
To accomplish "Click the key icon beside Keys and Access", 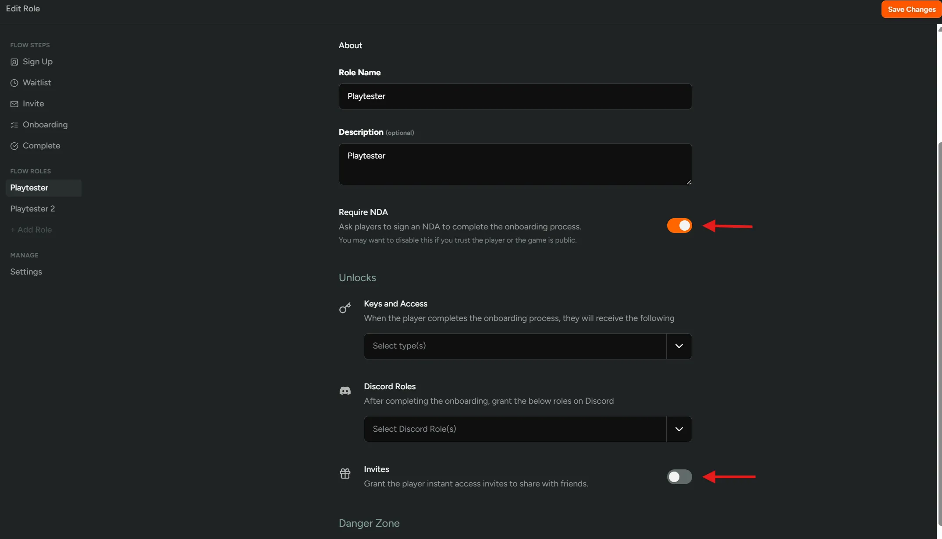I will (x=345, y=308).
